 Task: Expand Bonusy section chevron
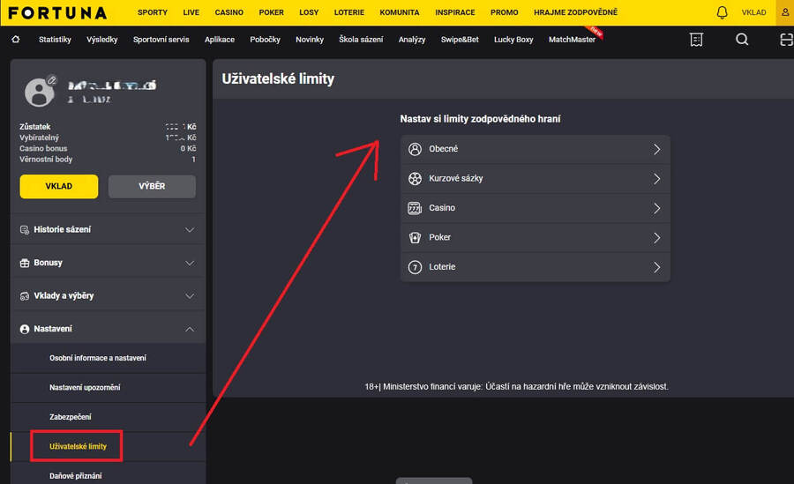(x=190, y=263)
